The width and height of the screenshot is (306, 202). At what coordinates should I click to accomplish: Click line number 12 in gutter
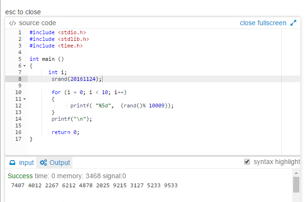19,106
